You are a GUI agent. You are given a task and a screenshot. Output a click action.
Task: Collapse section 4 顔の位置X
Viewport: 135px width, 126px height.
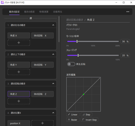pyautogui.click(x=53, y=113)
